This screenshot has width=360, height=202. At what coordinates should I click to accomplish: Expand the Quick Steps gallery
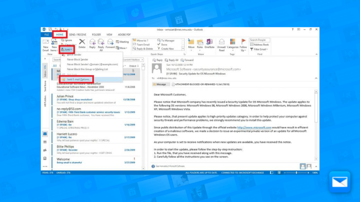click(183, 48)
